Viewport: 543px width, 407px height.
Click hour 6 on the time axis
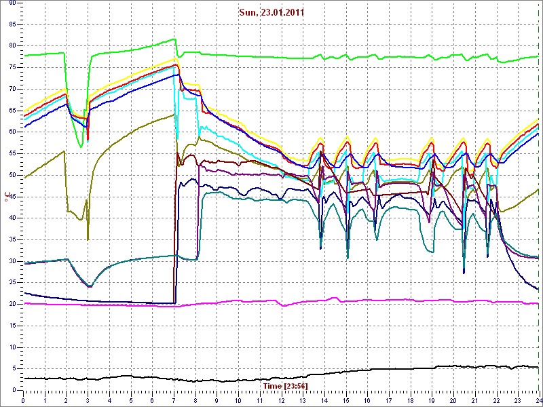152,400
